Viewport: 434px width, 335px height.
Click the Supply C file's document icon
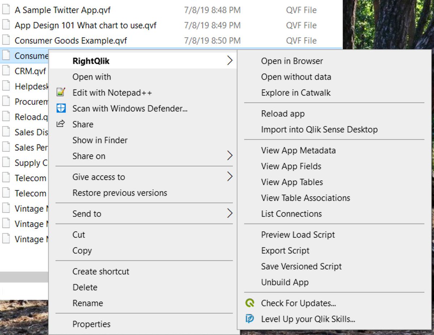[x=5, y=163]
